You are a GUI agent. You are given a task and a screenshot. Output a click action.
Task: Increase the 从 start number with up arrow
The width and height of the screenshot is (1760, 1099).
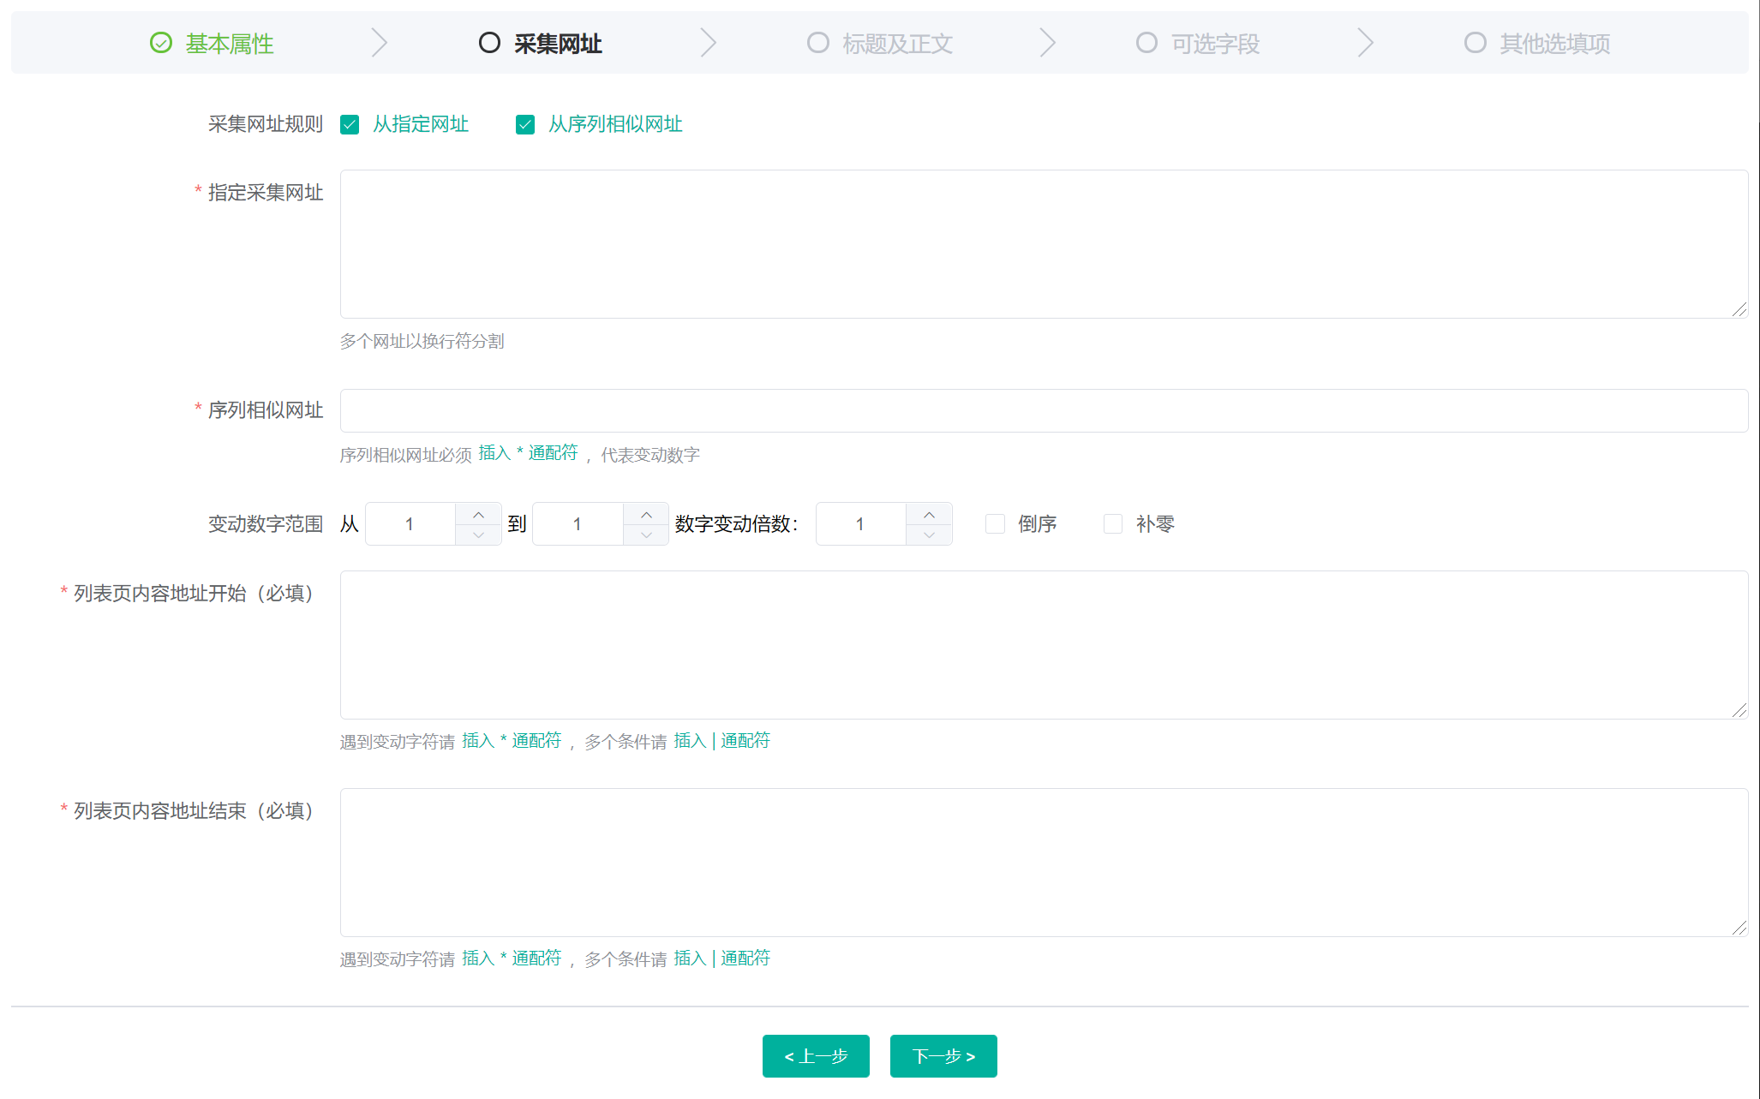(478, 514)
